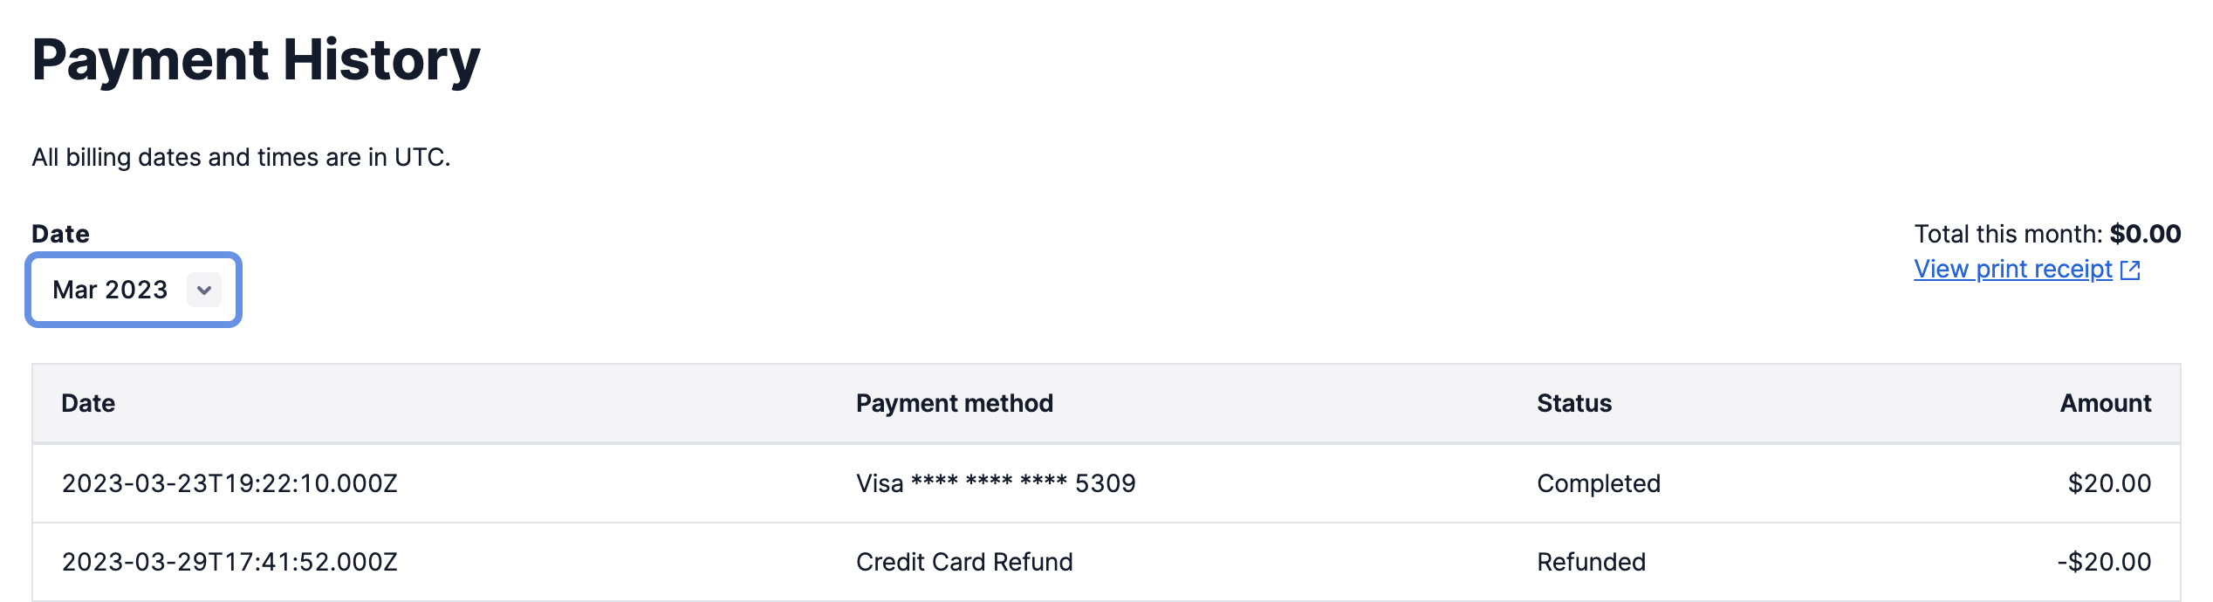Click the Amount column header
The image size is (2213, 602).
click(x=2106, y=403)
